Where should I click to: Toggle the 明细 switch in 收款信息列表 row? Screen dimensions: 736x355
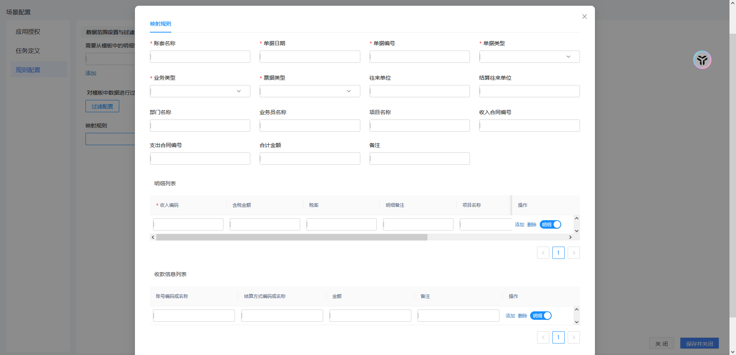click(x=541, y=316)
